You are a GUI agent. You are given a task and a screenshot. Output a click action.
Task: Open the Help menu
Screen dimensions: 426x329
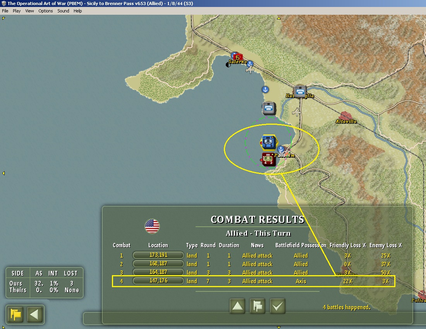point(78,11)
